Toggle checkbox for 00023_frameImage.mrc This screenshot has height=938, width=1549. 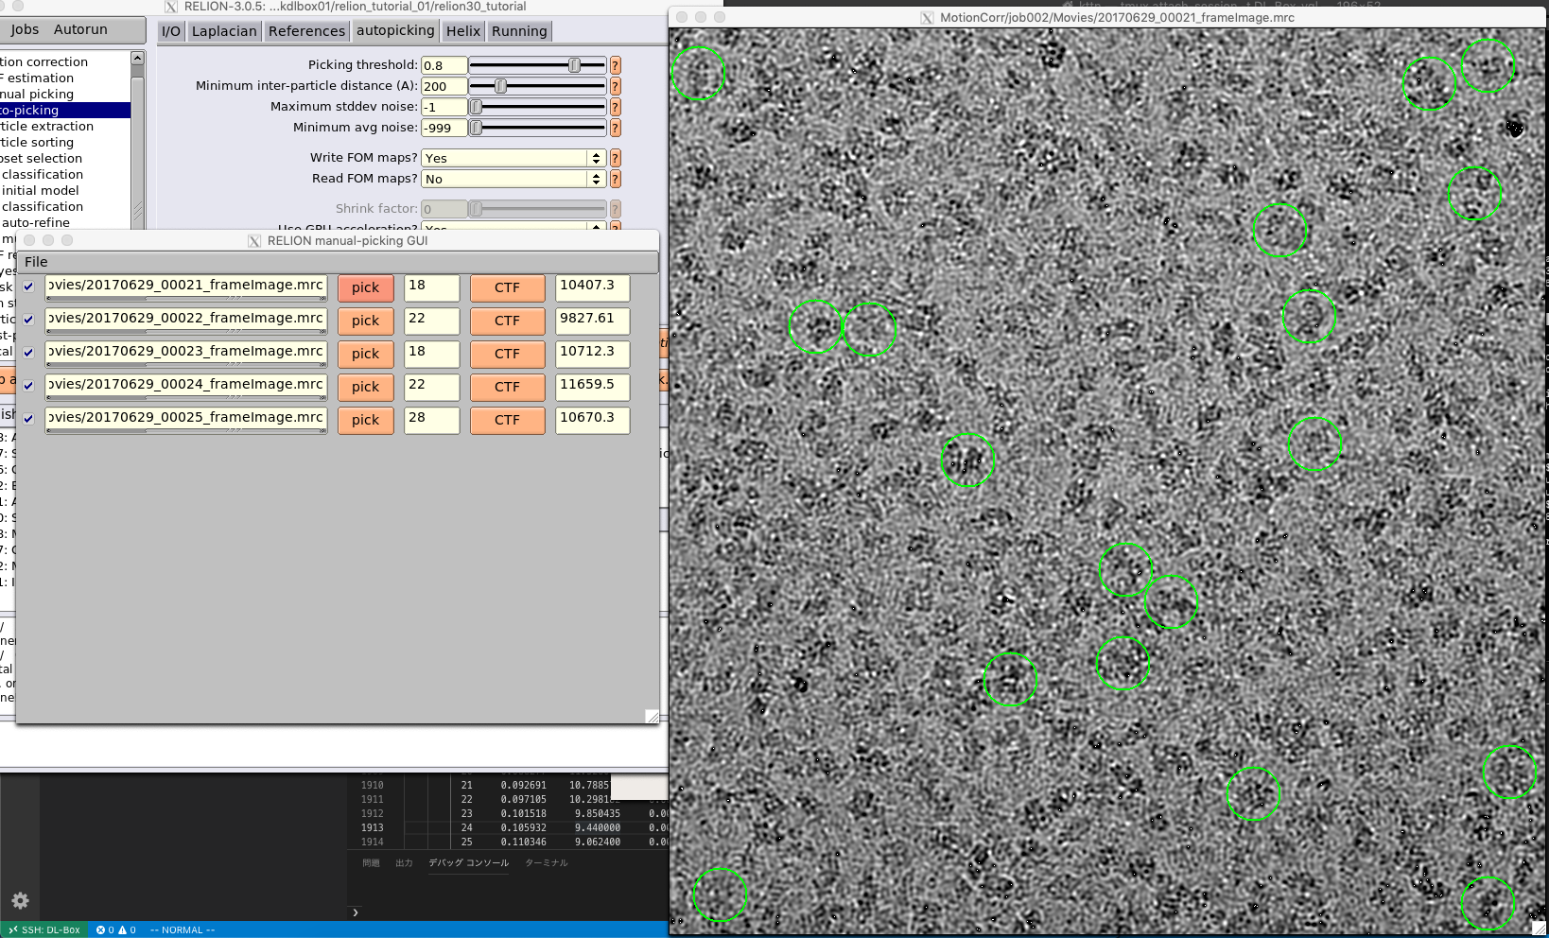(x=28, y=353)
